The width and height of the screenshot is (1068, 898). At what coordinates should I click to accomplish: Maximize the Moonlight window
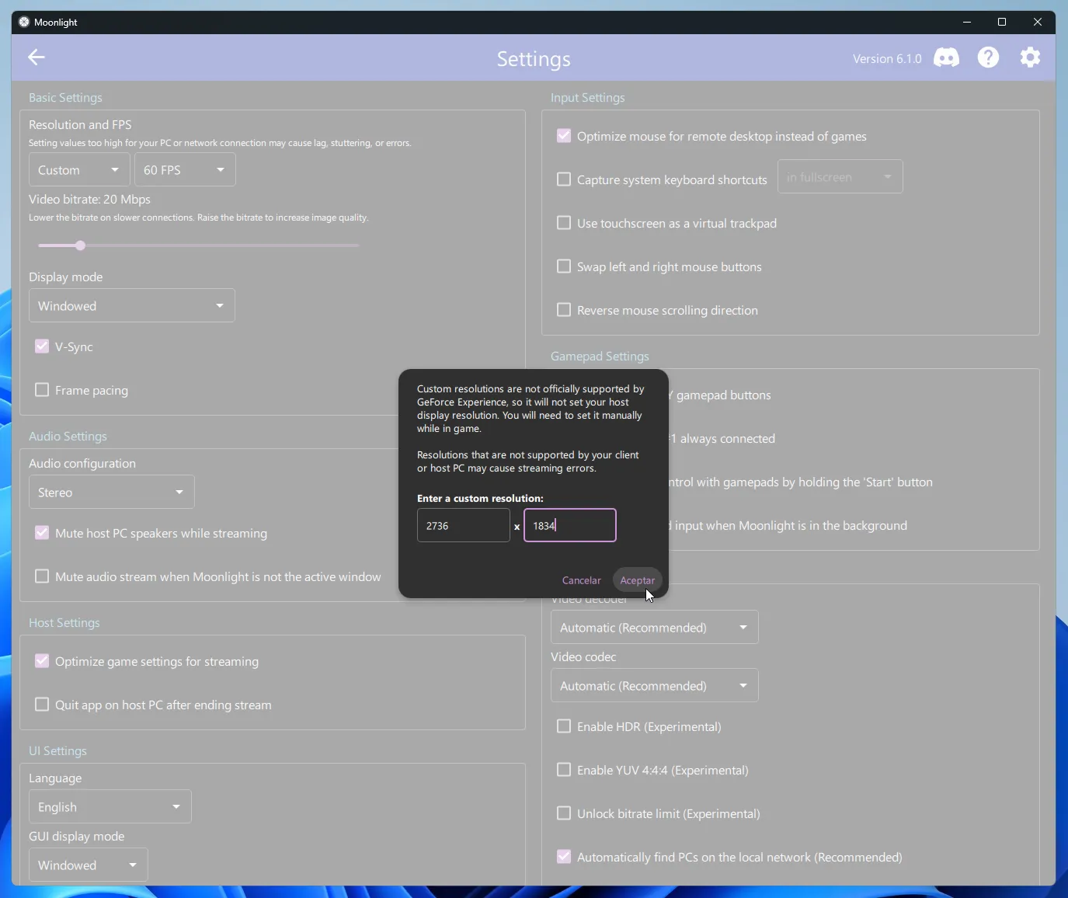[x=1002, y=22]
